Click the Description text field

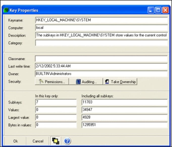101,35
